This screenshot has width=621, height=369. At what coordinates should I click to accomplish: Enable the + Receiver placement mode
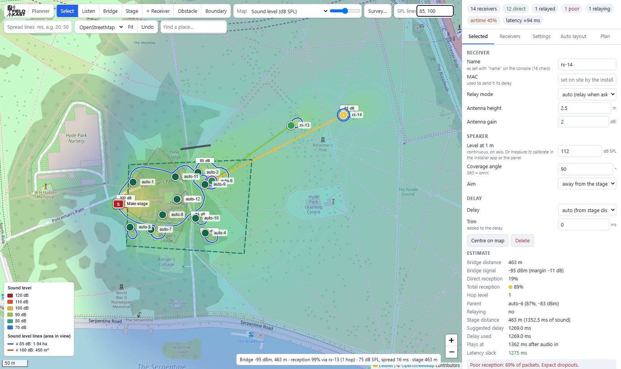pos(158,11)
